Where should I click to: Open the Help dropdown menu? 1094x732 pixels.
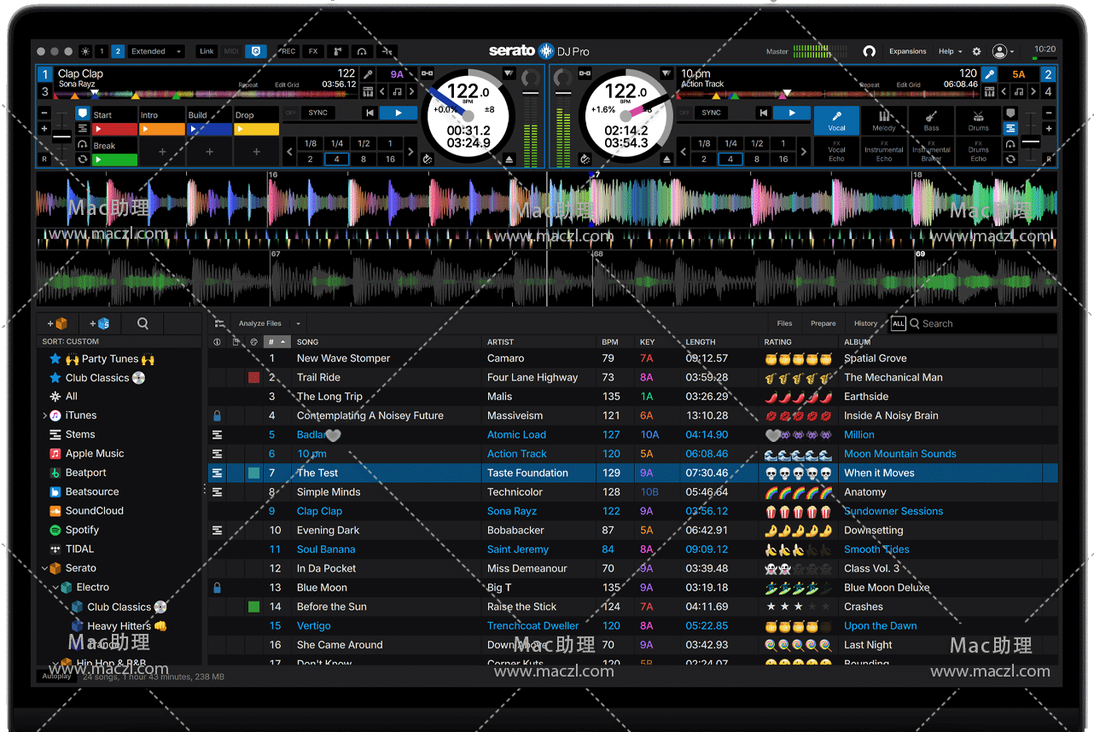pyautogui.click(x=950, y=52)
